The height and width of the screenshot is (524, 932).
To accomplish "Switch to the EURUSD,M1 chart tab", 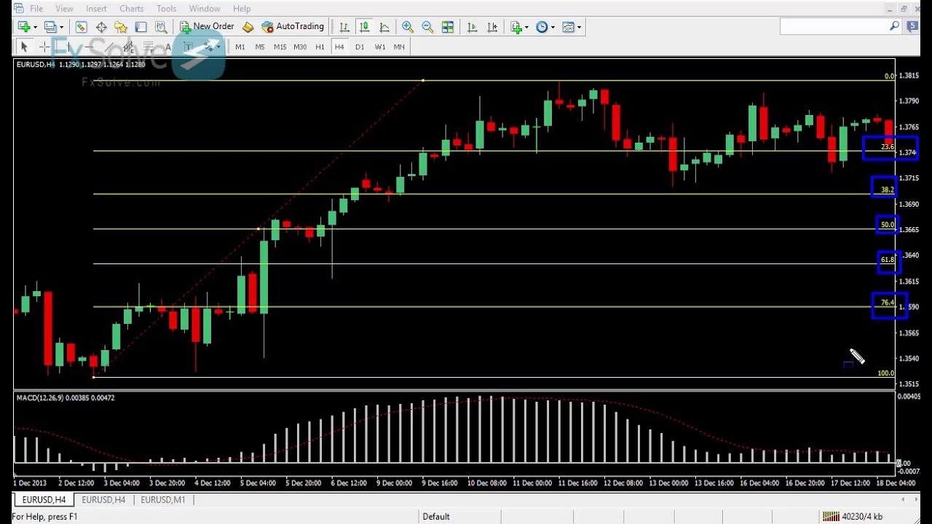I will coord(163,500).
